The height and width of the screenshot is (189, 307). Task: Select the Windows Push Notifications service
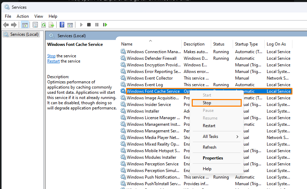[153, 177]
